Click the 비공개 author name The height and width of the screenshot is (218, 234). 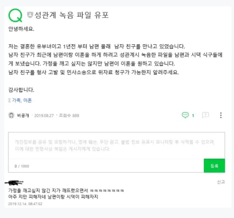[23, 116]
